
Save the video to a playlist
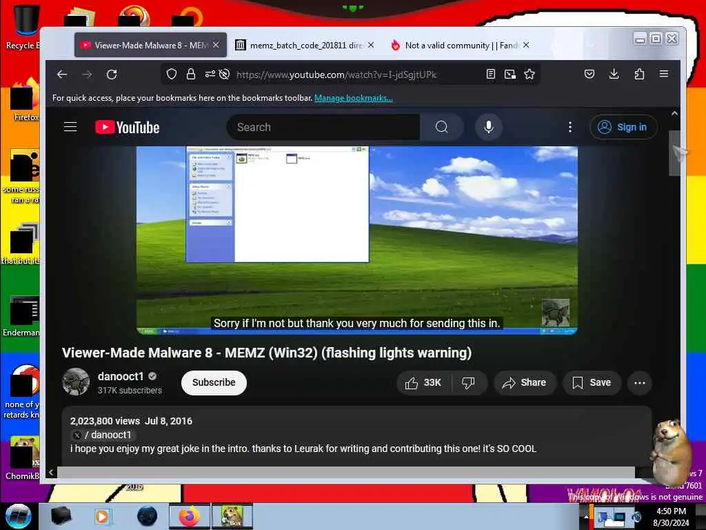(x=592, y=382)
